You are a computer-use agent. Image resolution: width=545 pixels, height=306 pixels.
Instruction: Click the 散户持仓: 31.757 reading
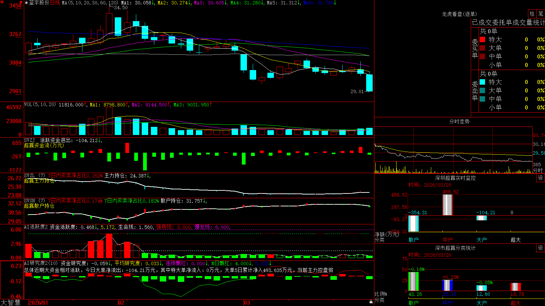click(x=182, y=201)
